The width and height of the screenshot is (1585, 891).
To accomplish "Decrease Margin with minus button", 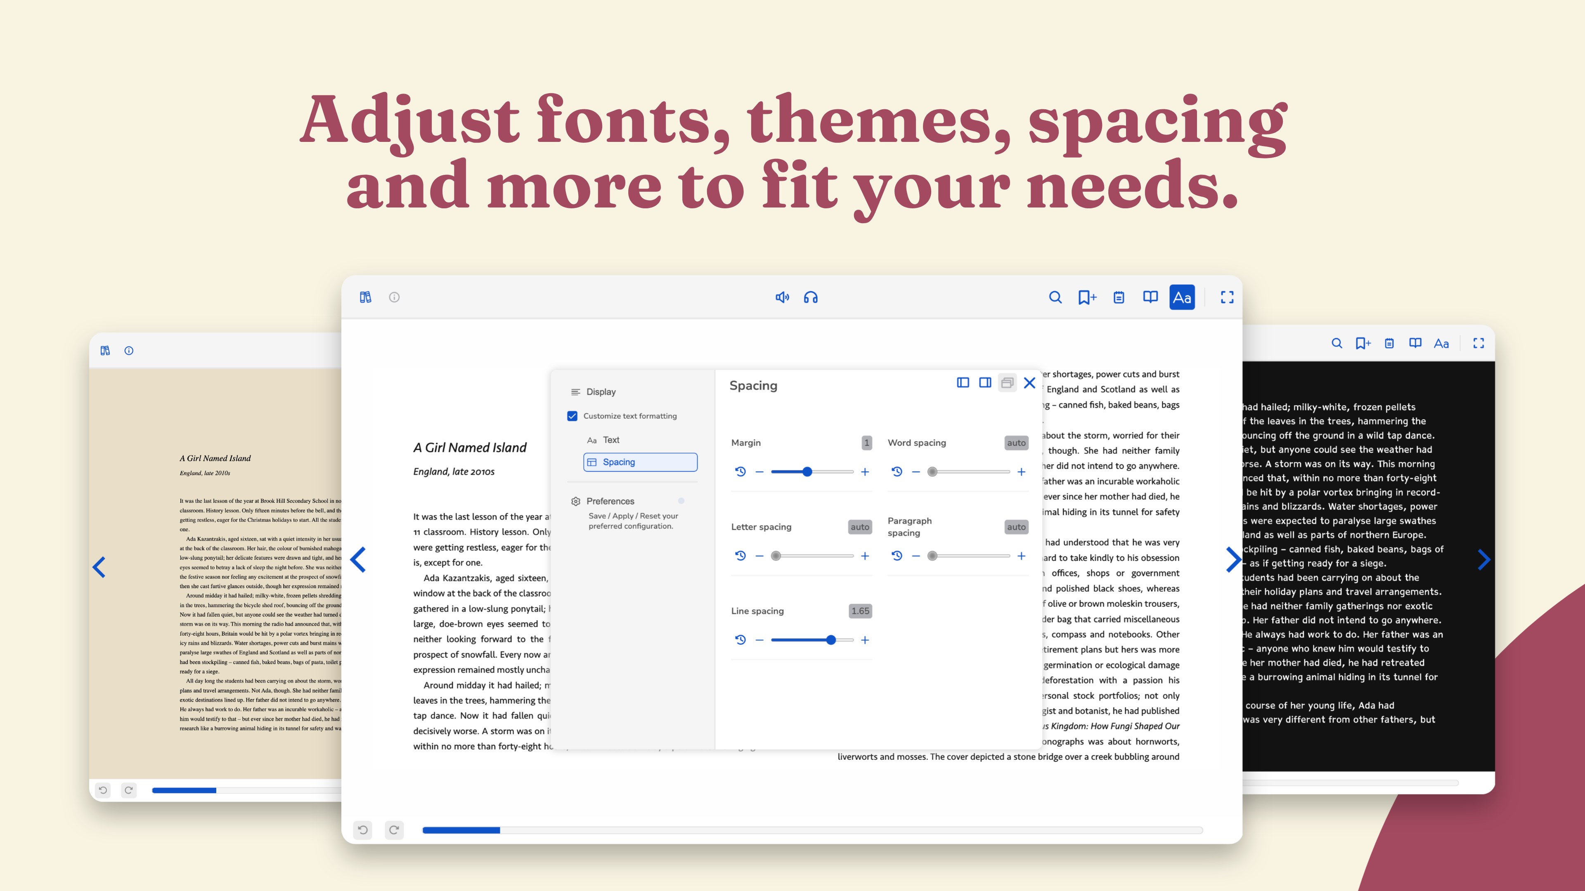I will (x=759, y=471).
